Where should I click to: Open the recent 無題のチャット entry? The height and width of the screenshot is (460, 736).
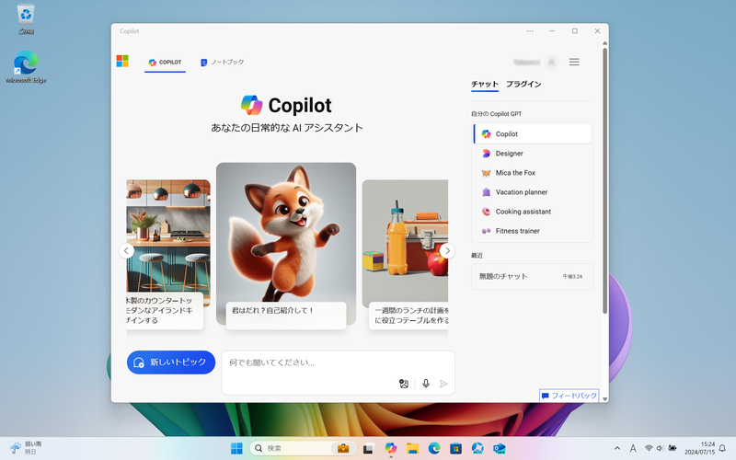(x=532, y=277)
